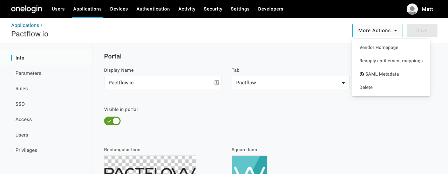448x174 pixels.
Task: Open the Settings top menu
Action: pos(240,9)
